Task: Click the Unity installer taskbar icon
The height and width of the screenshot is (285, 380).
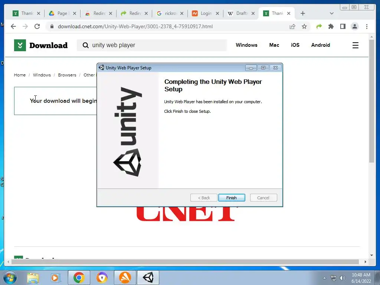Action: point(148,278)
